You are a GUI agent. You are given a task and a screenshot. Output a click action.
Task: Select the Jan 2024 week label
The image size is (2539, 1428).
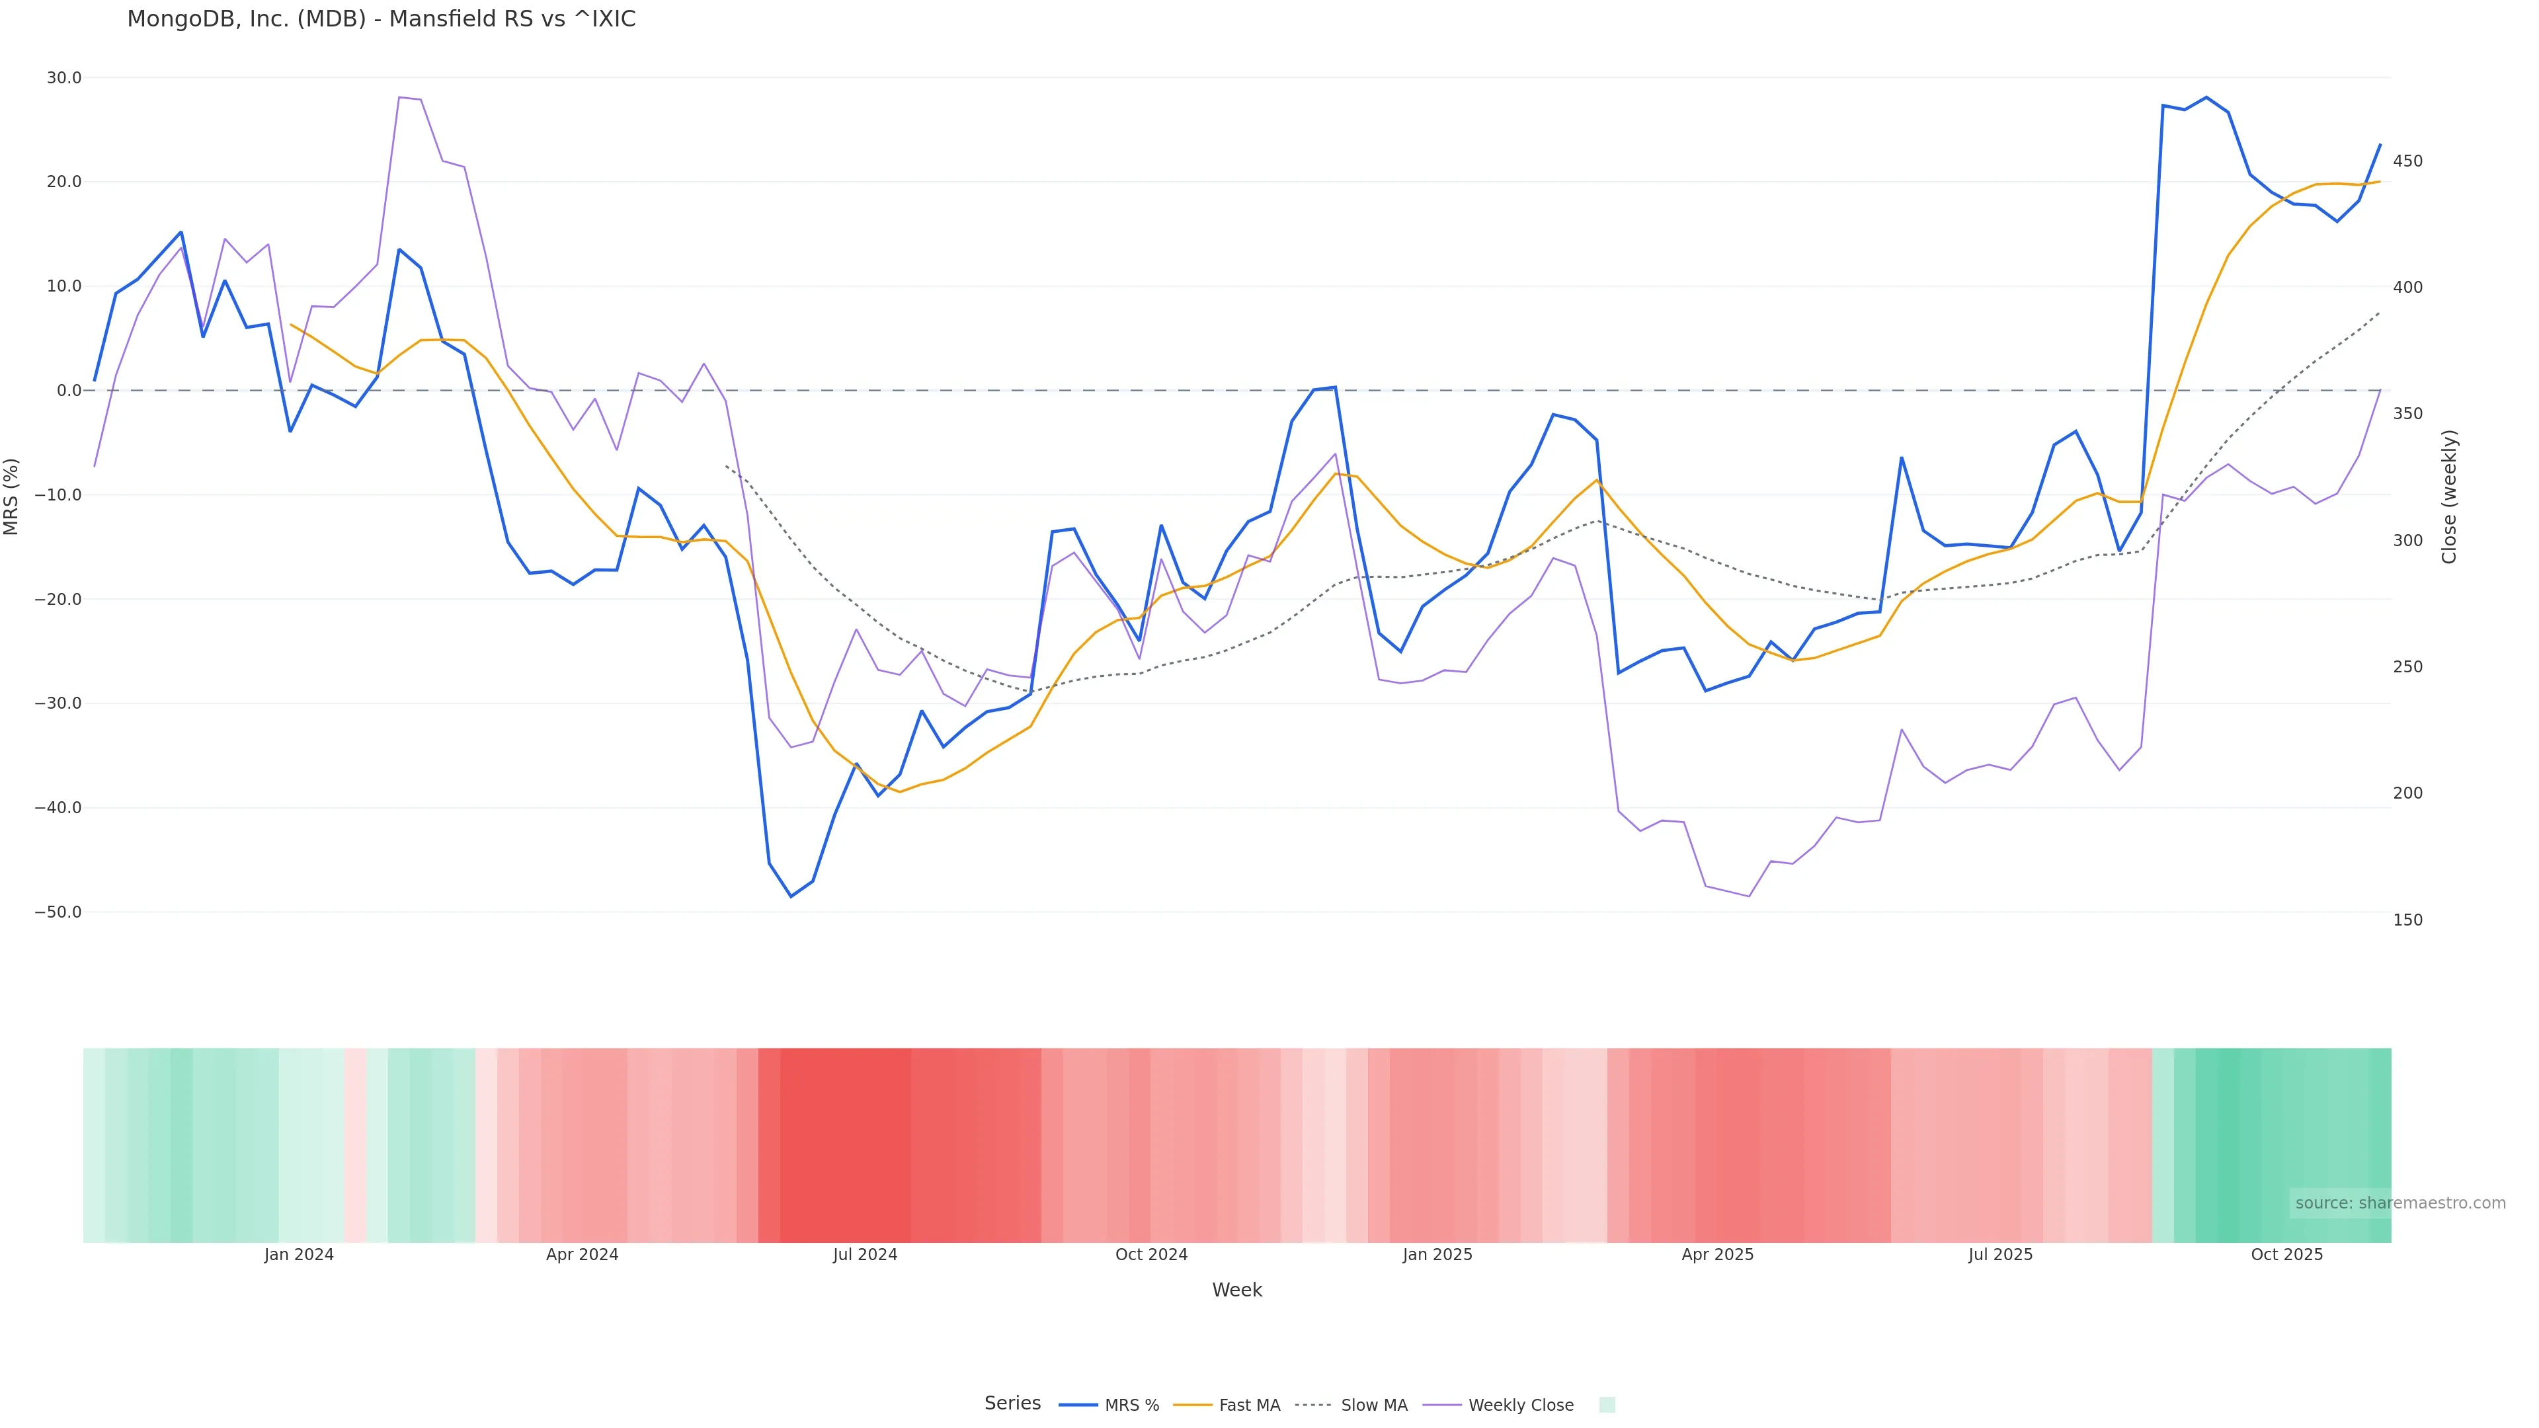click(x=299, y=1255)
